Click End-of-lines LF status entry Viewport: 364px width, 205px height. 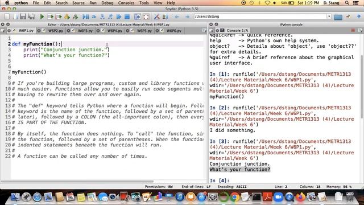pos(196,186)
